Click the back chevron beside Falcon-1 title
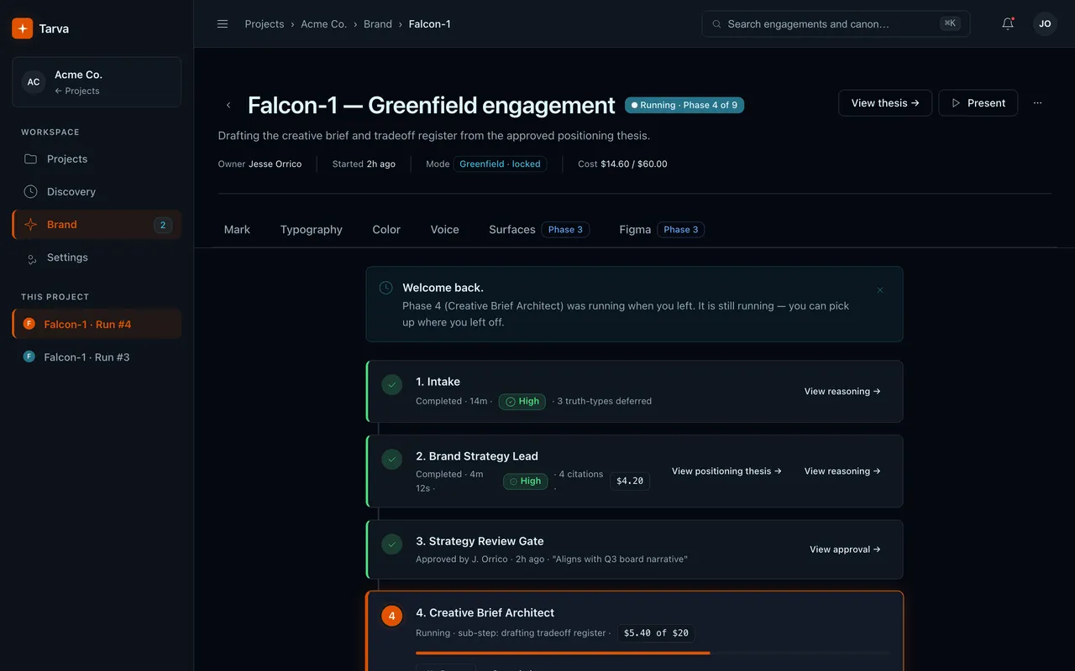This screenshot has width=1075, height=671. pos(228,105)
